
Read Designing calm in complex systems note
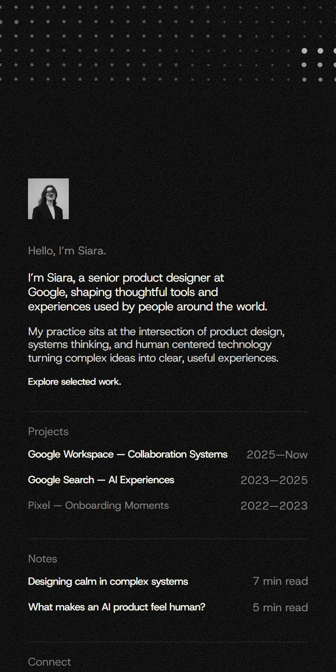[108, 582]
